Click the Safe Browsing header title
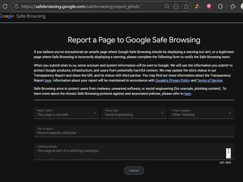 [31, 16]
